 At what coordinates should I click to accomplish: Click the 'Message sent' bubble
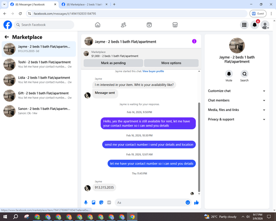(x=105, y=93)
